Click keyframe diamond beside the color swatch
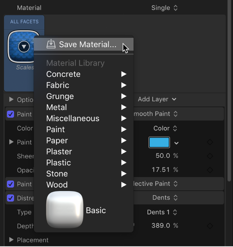 pyautogui.click(x=210, y=143)
